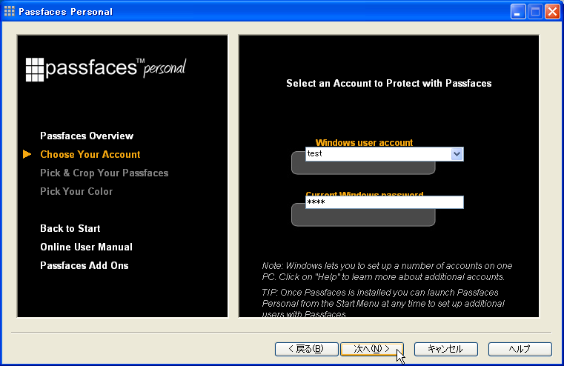Open Passfaces Overview in sidebar
The image size is (564, 366).
coord(87,136)
